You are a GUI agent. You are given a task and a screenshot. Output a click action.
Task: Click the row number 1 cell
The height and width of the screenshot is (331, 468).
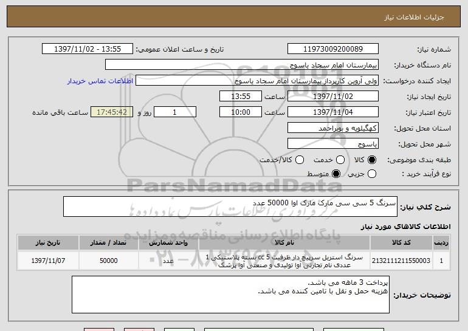[x=441, y=261]
